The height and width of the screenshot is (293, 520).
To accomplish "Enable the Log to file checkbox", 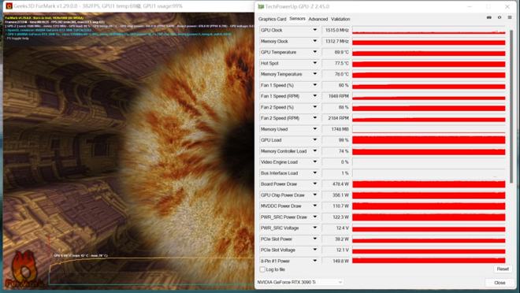I will (x=262, y=269).
